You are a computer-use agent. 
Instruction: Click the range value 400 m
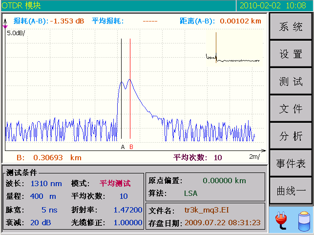click(43, 196)
